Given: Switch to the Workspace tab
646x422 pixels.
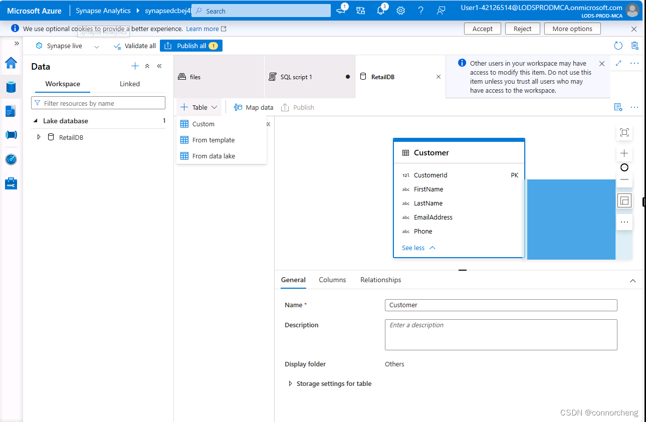Looking at the screenshot, I should [x=63, y=84].
